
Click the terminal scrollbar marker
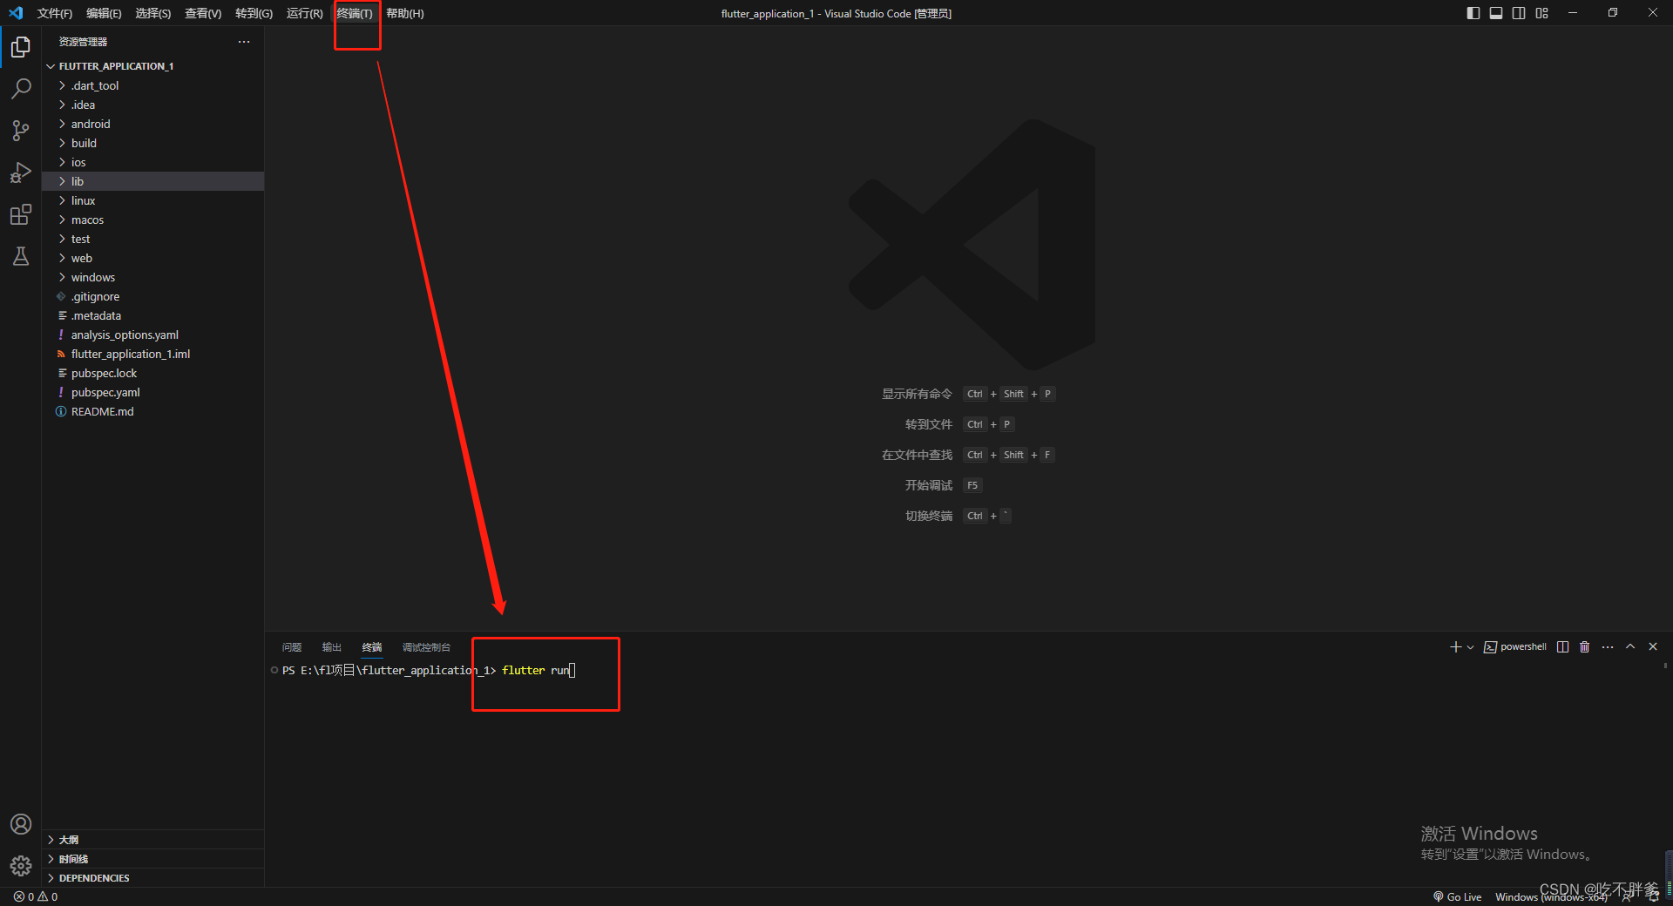pos(1665,666)
